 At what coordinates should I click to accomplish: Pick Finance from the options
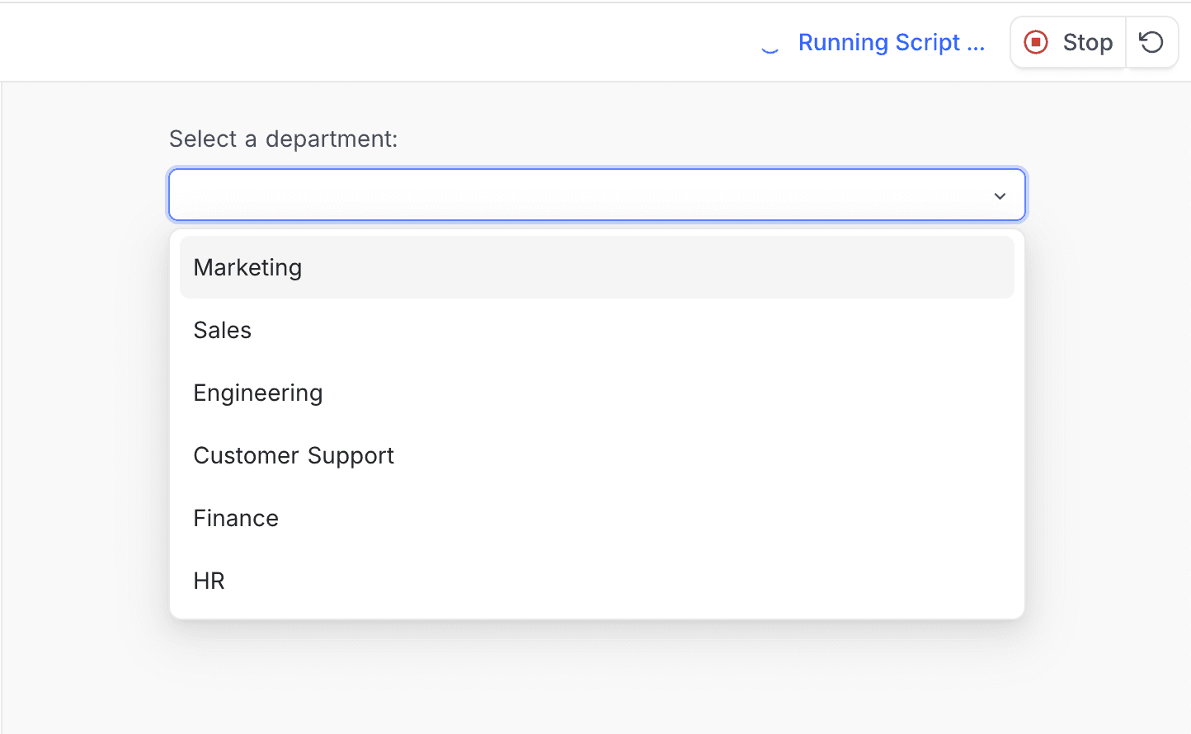[236, 518]
